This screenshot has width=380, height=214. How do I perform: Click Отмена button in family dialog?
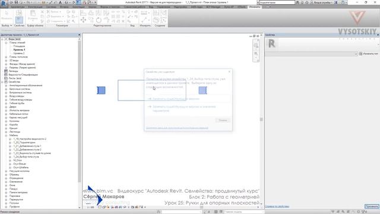(x=223, y=120)
